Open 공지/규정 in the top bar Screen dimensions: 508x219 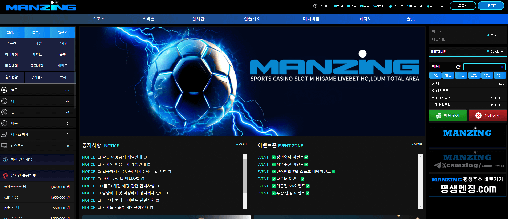point(435,6)
